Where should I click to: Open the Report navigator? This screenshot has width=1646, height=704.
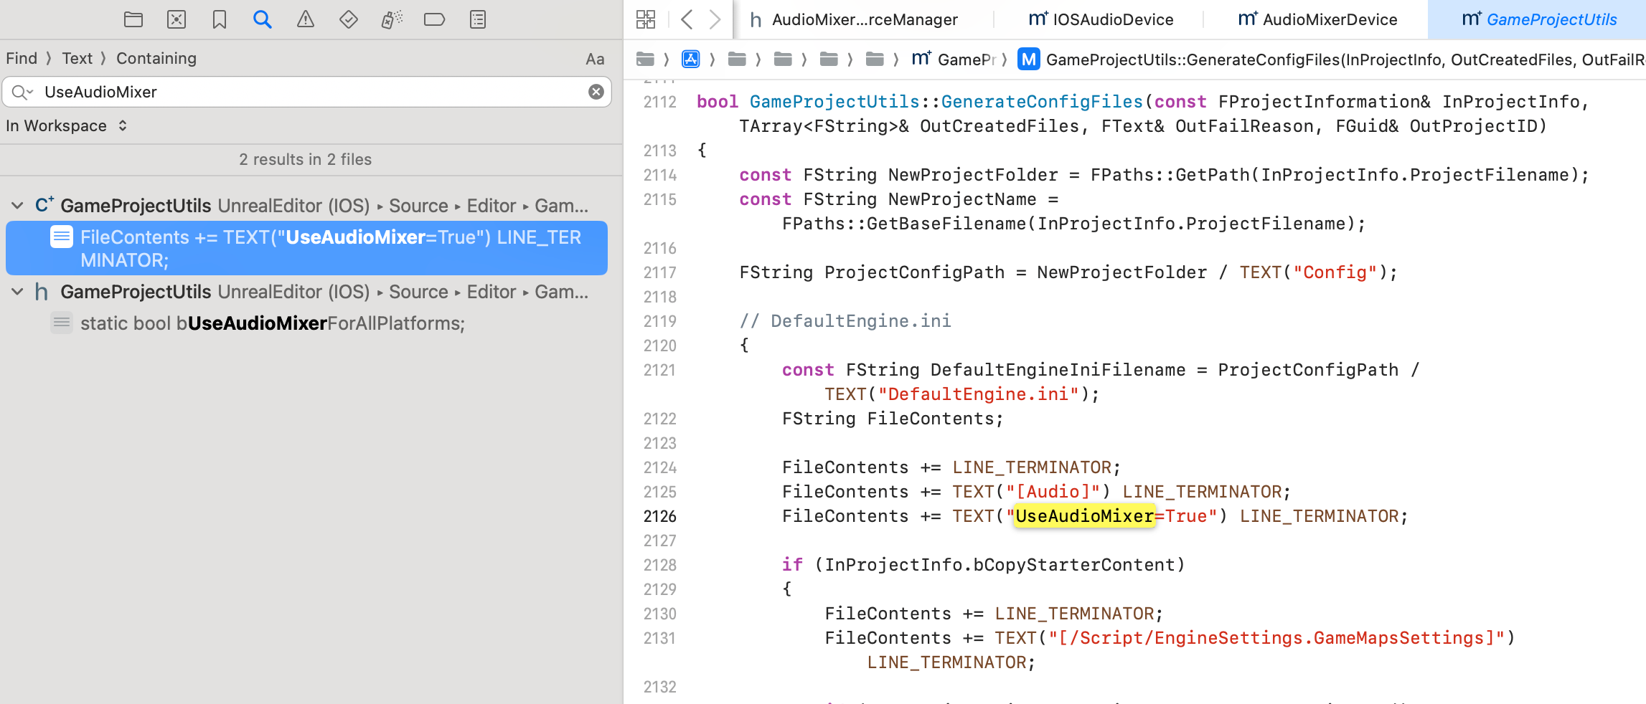click(x=478, y=19)
